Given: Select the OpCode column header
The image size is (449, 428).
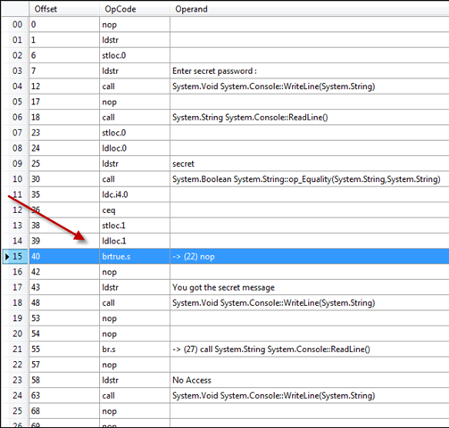Looking at the screenshot, I should click(x=135, y=9).
